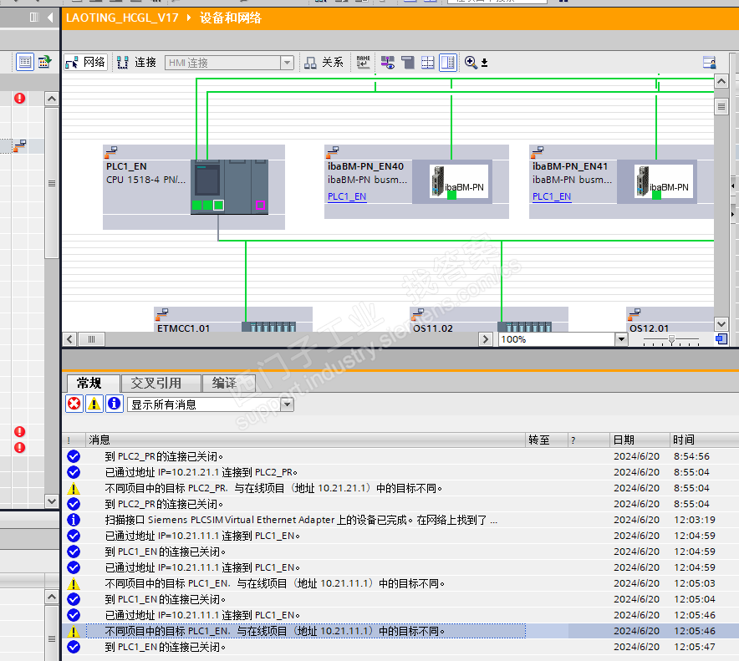
Task: Toggle the red error message filter
Action: [74, 404]
